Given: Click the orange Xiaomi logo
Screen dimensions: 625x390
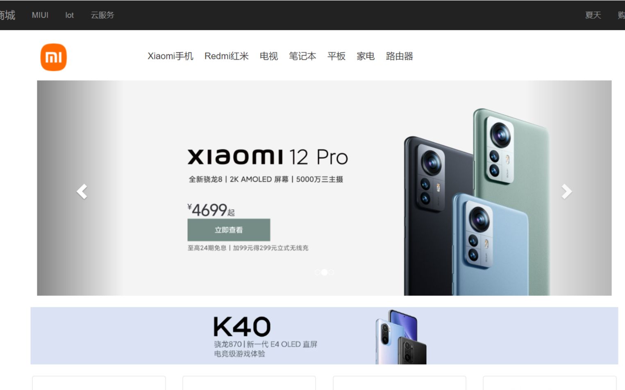Looking at the screenshot, I should (54, 57).
